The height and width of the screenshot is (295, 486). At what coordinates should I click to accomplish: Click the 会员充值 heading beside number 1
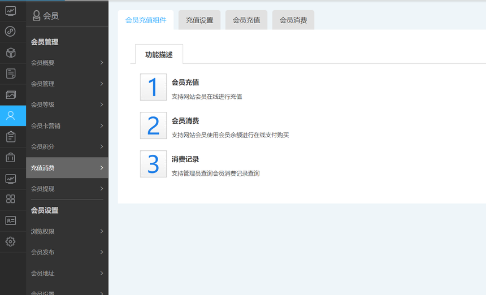click(185, 83)
